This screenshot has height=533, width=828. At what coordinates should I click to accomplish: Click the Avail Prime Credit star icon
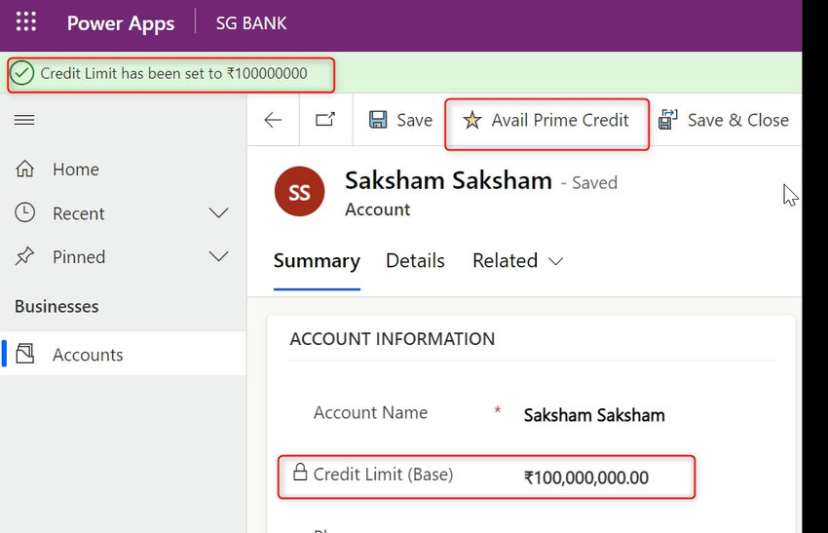tap(472, 121)
